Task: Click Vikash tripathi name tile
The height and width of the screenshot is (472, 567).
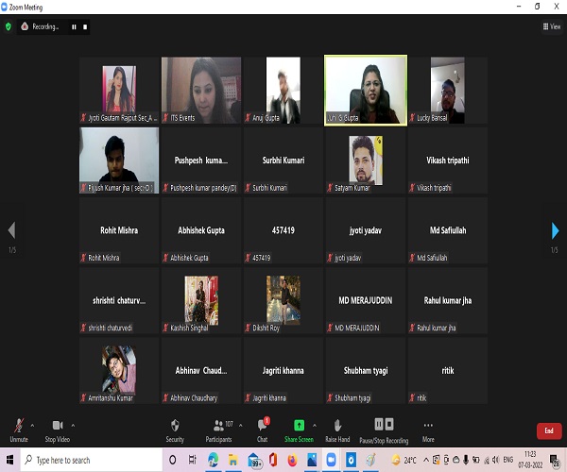Action: click(448, 160)
